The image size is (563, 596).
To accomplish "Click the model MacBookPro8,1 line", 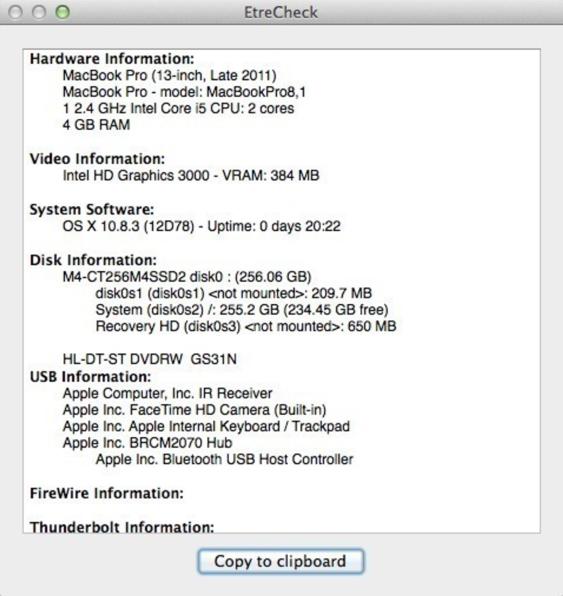I will pyautogui.click(x=184, y=92).
